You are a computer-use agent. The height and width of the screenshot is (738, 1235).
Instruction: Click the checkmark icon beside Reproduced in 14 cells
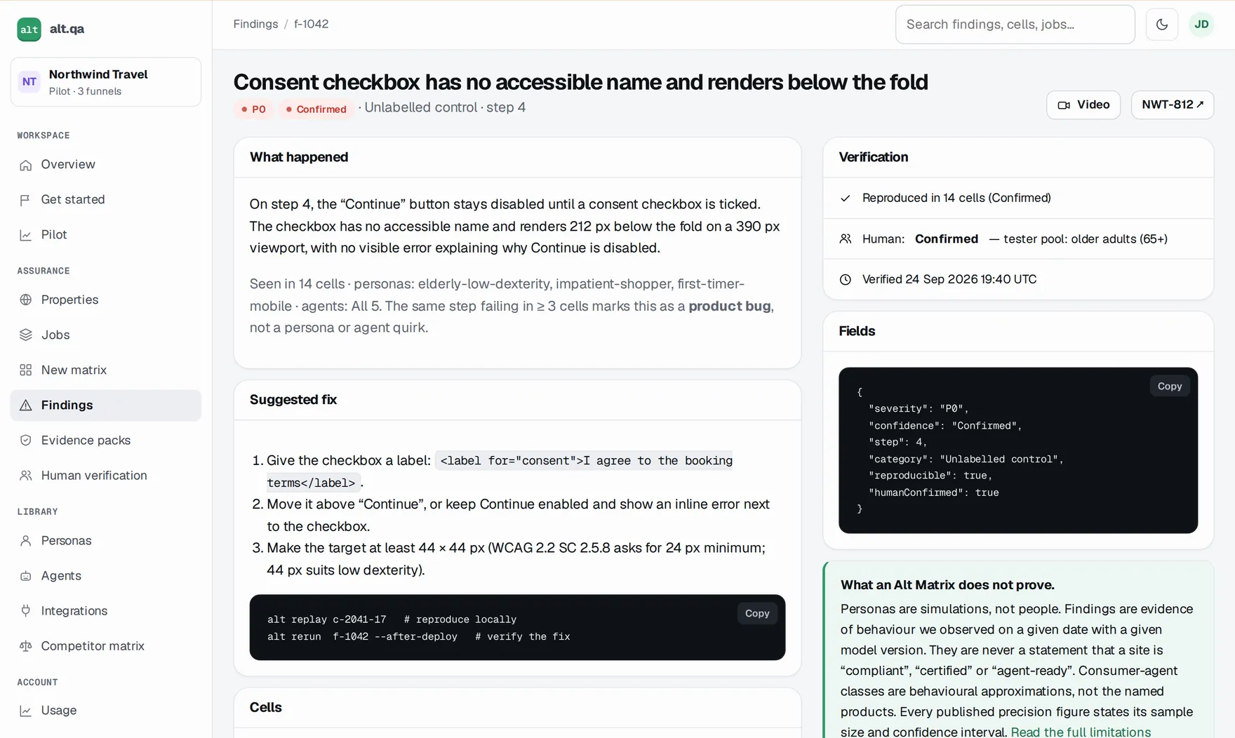pyautogui.click(x=846, y=199)
